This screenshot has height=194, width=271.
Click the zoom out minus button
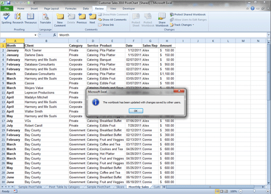[241, 191]
